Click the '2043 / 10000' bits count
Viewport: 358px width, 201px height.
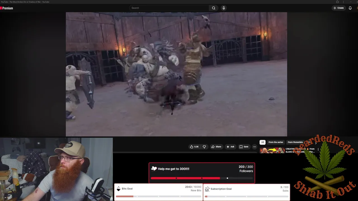point(193,187)
